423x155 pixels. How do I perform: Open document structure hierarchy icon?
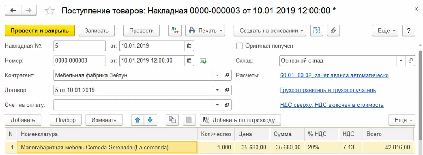317,31
